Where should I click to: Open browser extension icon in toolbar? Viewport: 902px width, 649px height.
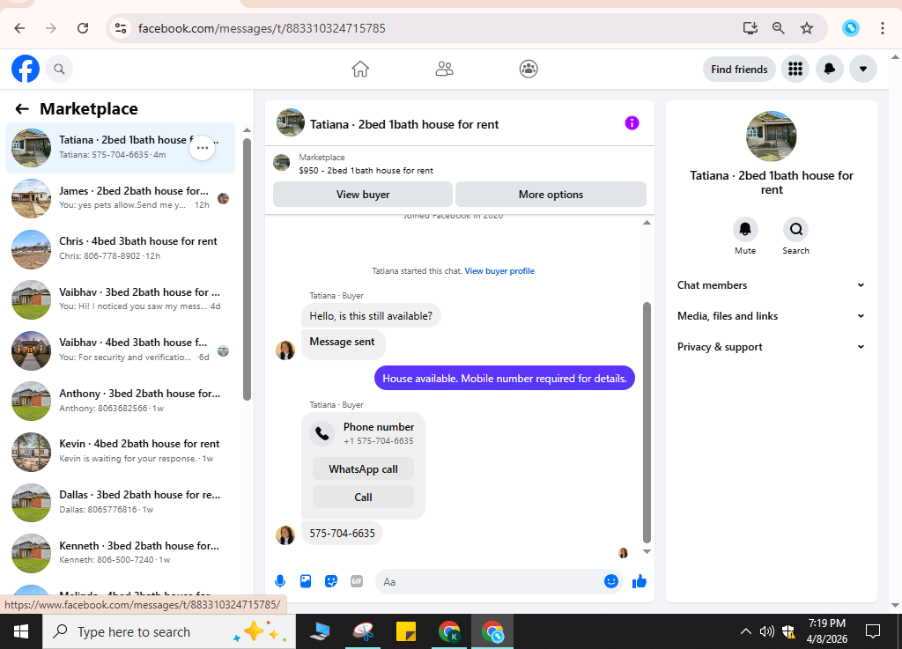(x=850, y=28)
